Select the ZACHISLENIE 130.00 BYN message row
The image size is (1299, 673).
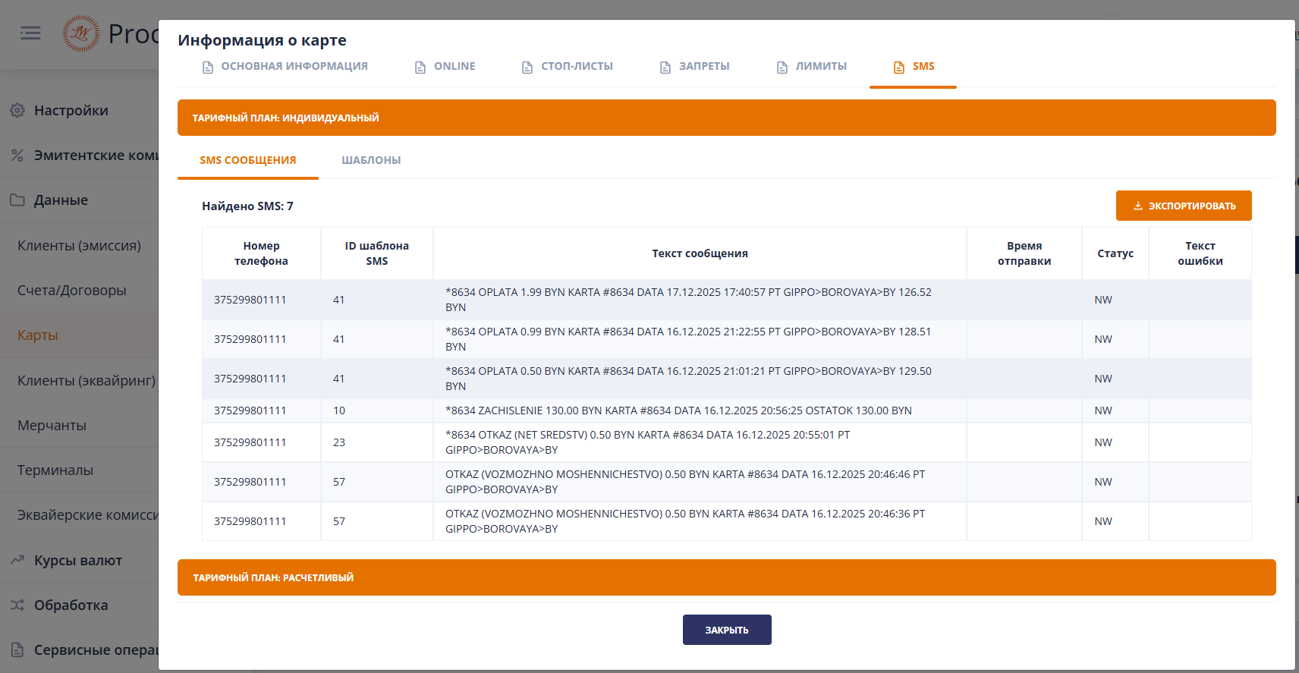coord(678,410)
